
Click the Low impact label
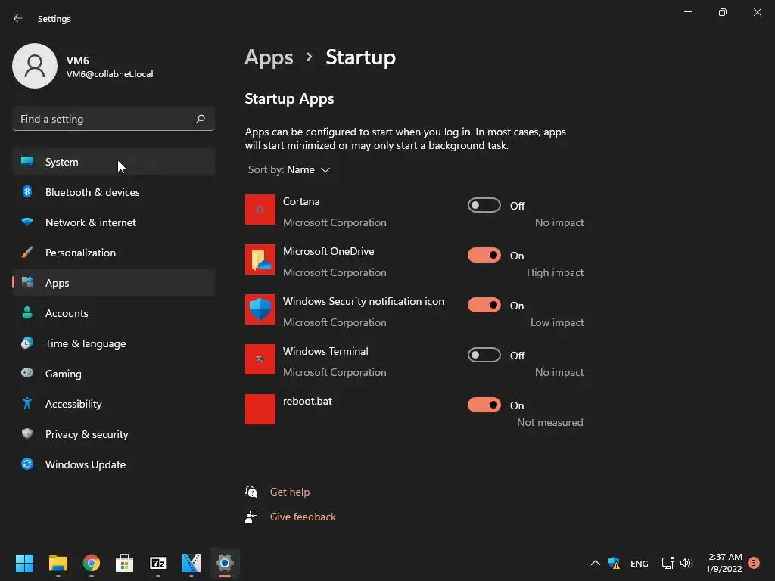tap(557, 322)
